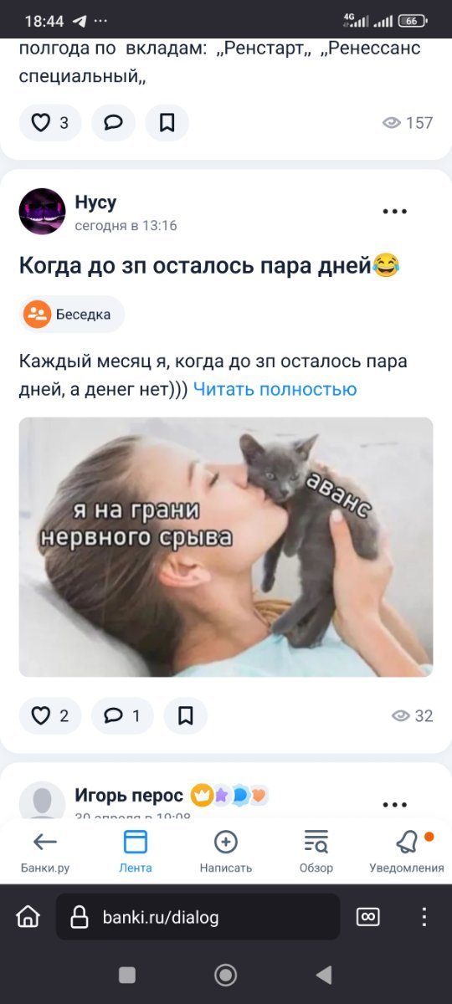Open browser tabs switcher icon
The image size is (452, 1004).
pos(368,917)
